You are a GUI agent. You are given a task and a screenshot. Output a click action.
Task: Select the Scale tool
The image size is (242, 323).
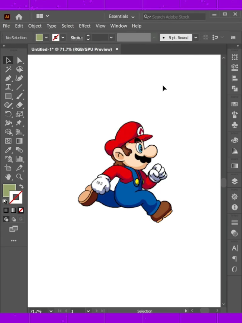point(19,114)
